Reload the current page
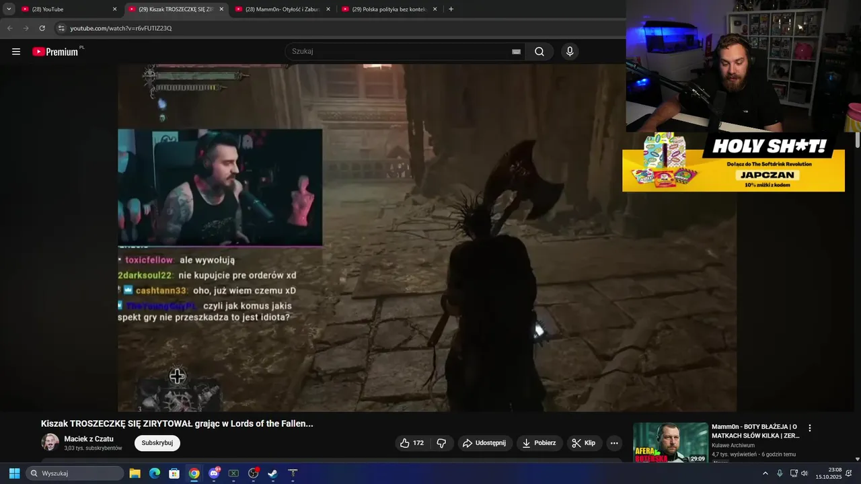The height and width of the screenshot is (484, 861). point(42,28)
